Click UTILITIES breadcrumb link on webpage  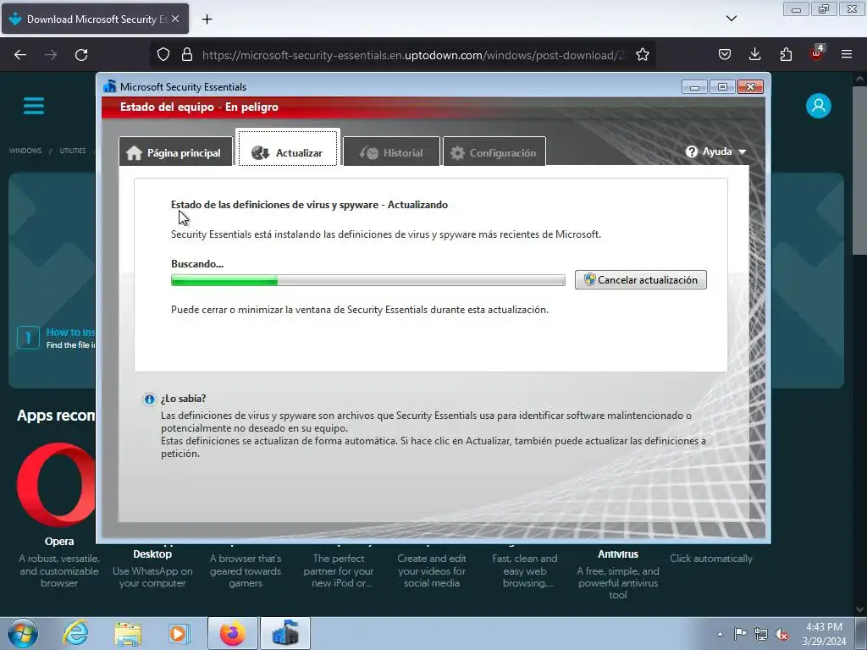pos(73,151)
